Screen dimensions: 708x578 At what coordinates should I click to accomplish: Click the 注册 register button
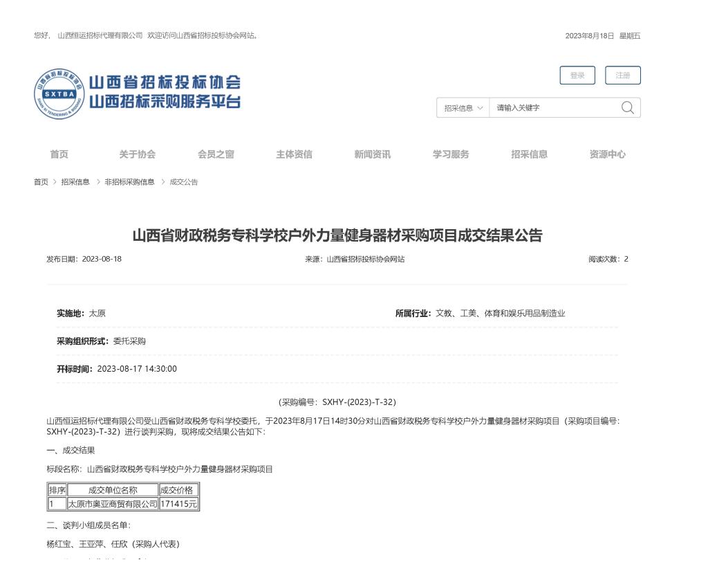[x=622, y=75]
